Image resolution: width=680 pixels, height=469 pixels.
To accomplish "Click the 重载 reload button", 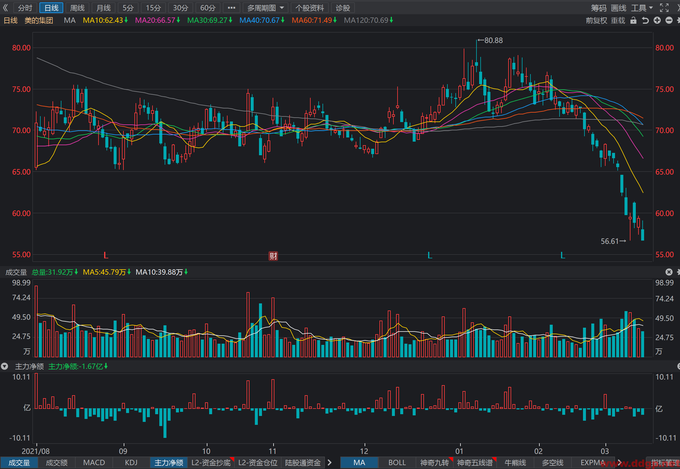I will tap(618, 20).
